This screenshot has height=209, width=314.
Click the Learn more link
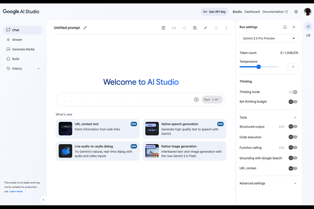(16, 191)
